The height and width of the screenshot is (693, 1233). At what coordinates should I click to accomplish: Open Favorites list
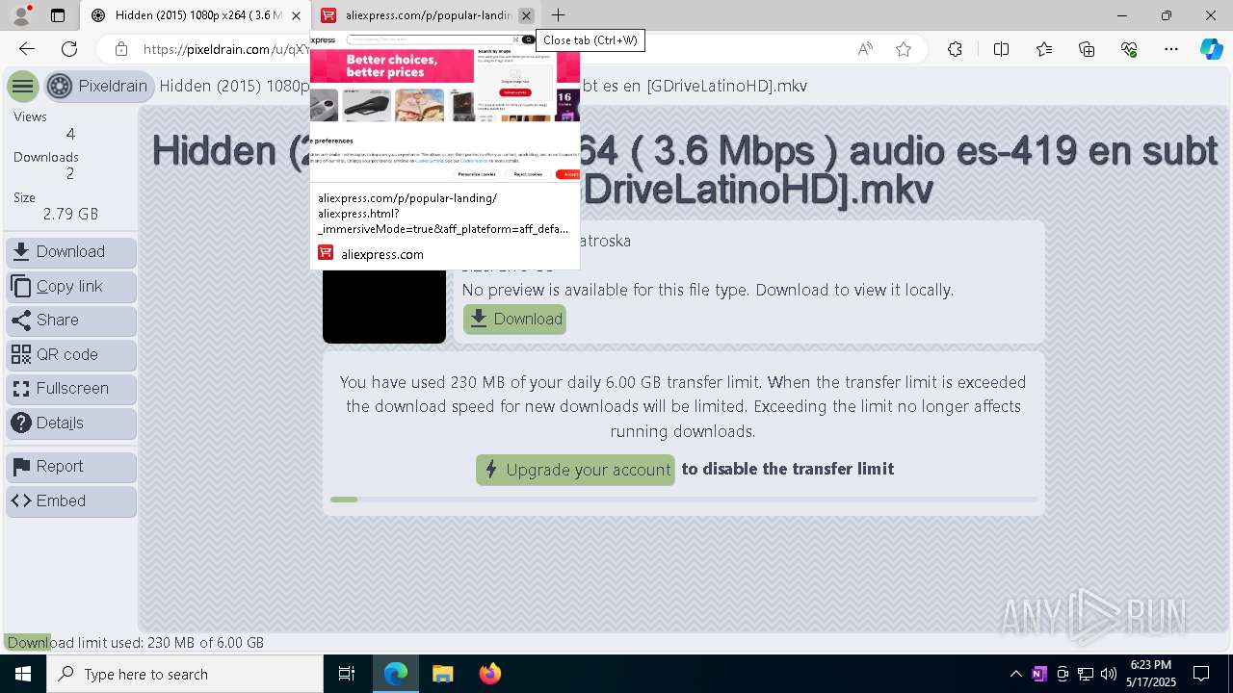click(1044, 49)
